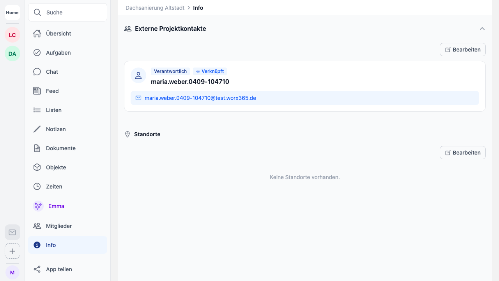The height and width of the screenshot is (281, 499).
Task: Open the Aufgaben menu item
Action: (58, 53)
